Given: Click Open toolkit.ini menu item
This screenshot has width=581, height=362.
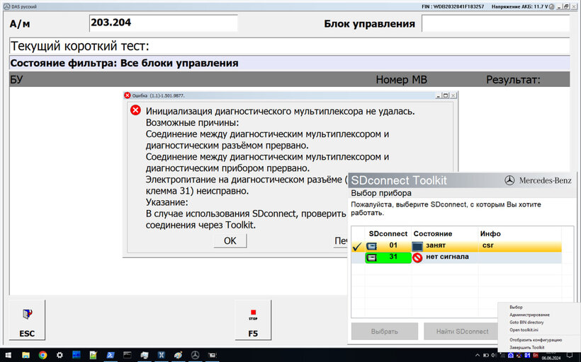Looking at the screenshot, I should point(524,330).
